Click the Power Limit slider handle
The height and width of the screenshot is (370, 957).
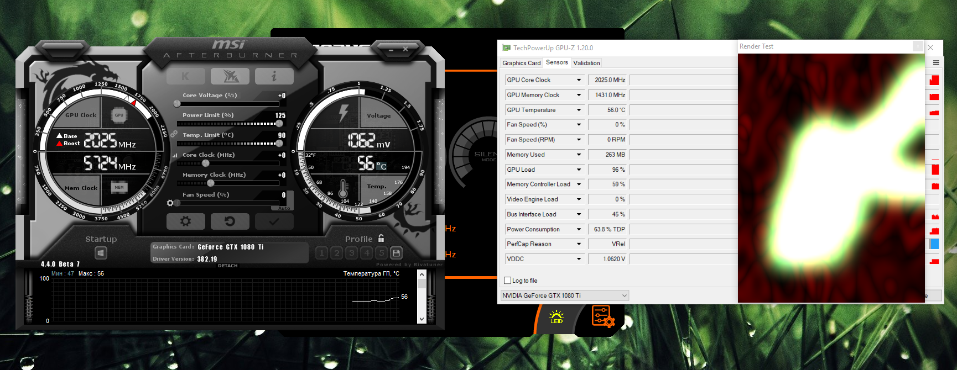[279, 124]
